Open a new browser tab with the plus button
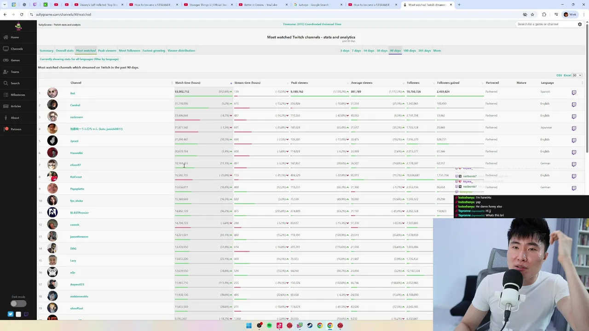 pos(459,5)
